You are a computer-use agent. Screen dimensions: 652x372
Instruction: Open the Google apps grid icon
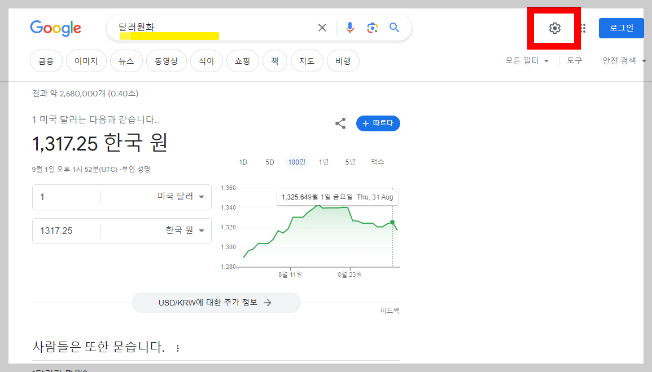(583, 28)
